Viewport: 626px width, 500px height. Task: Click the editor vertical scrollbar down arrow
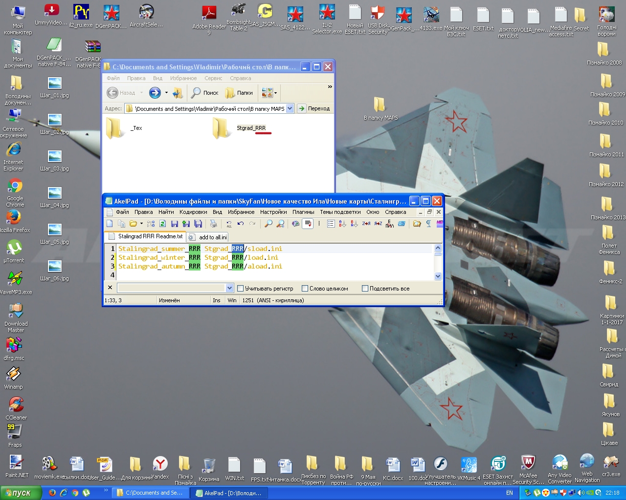coord(438,276)
